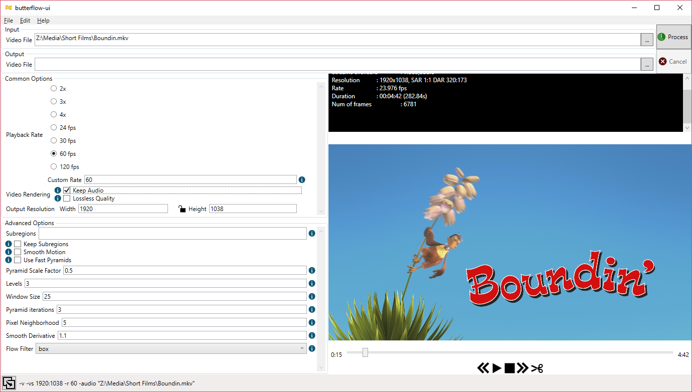Open info icon beside Smooth Motion

(9, 252)
